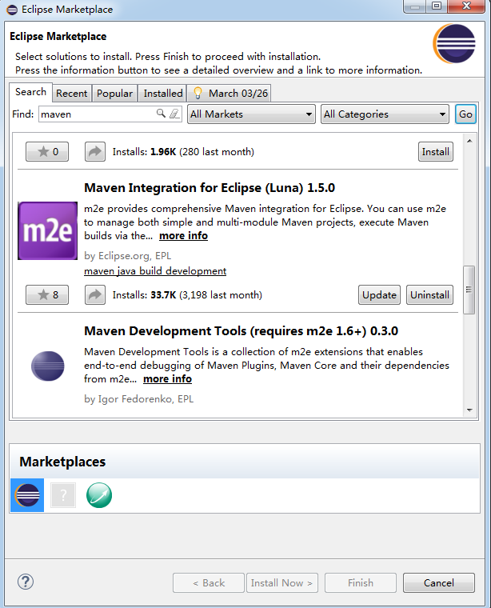491x608 pixels.
Task: Select the unknown question-mark marketplace icon
Action: pos(63,495)
